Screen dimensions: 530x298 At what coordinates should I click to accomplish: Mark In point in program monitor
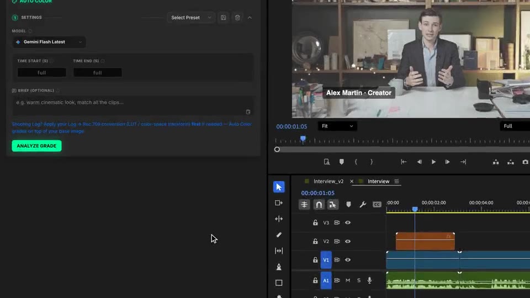pyautogui.click(x=356, y=162)
